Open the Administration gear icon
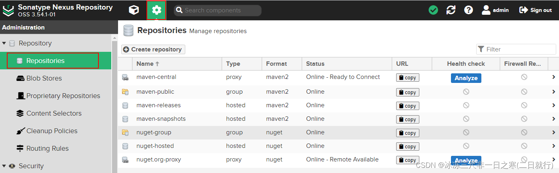 (x=156, y=10)
